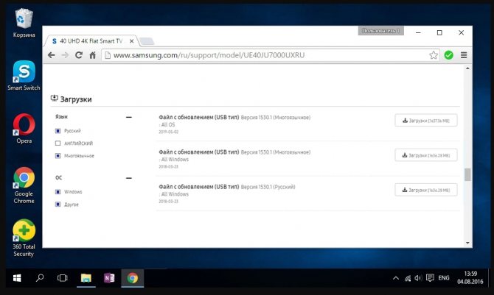The image size is (494, 295).
Task: Click the first Файл с обновлением (USB тип) title
Action: (199, 117)
